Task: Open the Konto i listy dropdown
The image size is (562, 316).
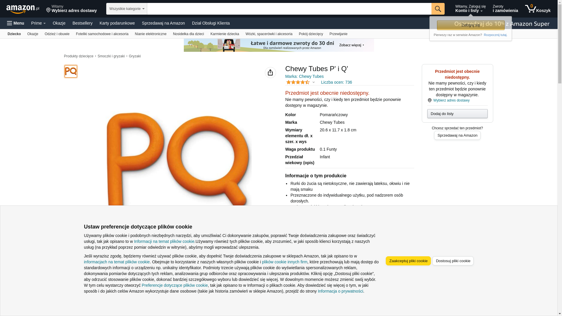Action: [470, 9]
